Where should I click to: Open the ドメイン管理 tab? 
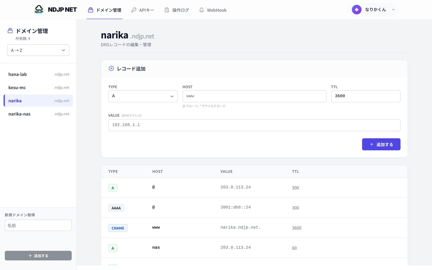[104, 10]
